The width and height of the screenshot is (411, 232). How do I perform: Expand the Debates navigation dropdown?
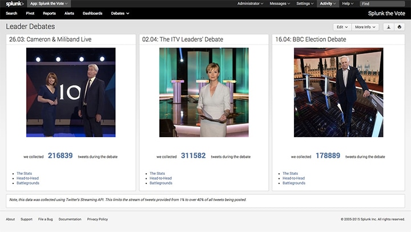click(x=120, y=13)
